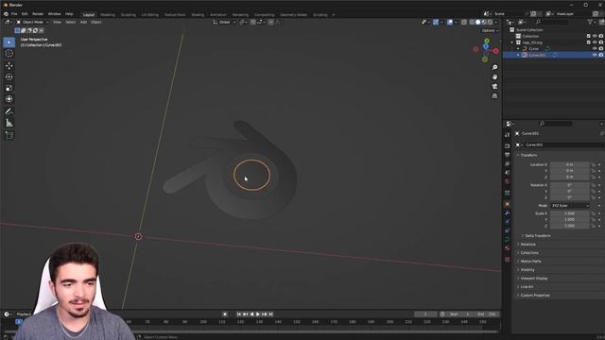Click the Options button in viewport
The image size is (605, 340).
point(490,31)
